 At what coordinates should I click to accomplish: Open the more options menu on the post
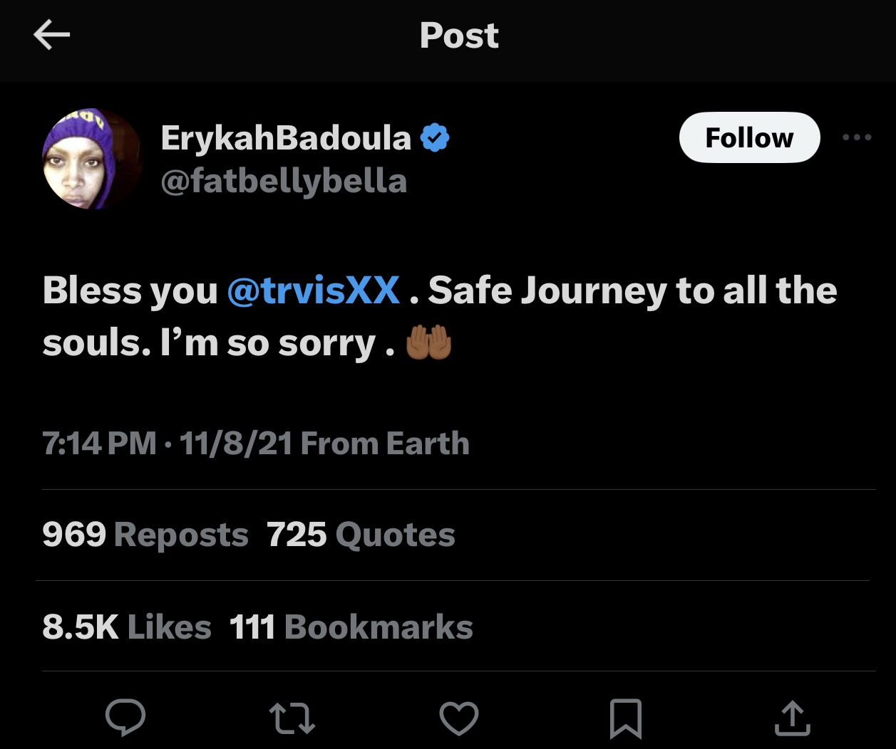tap(857, 137)
